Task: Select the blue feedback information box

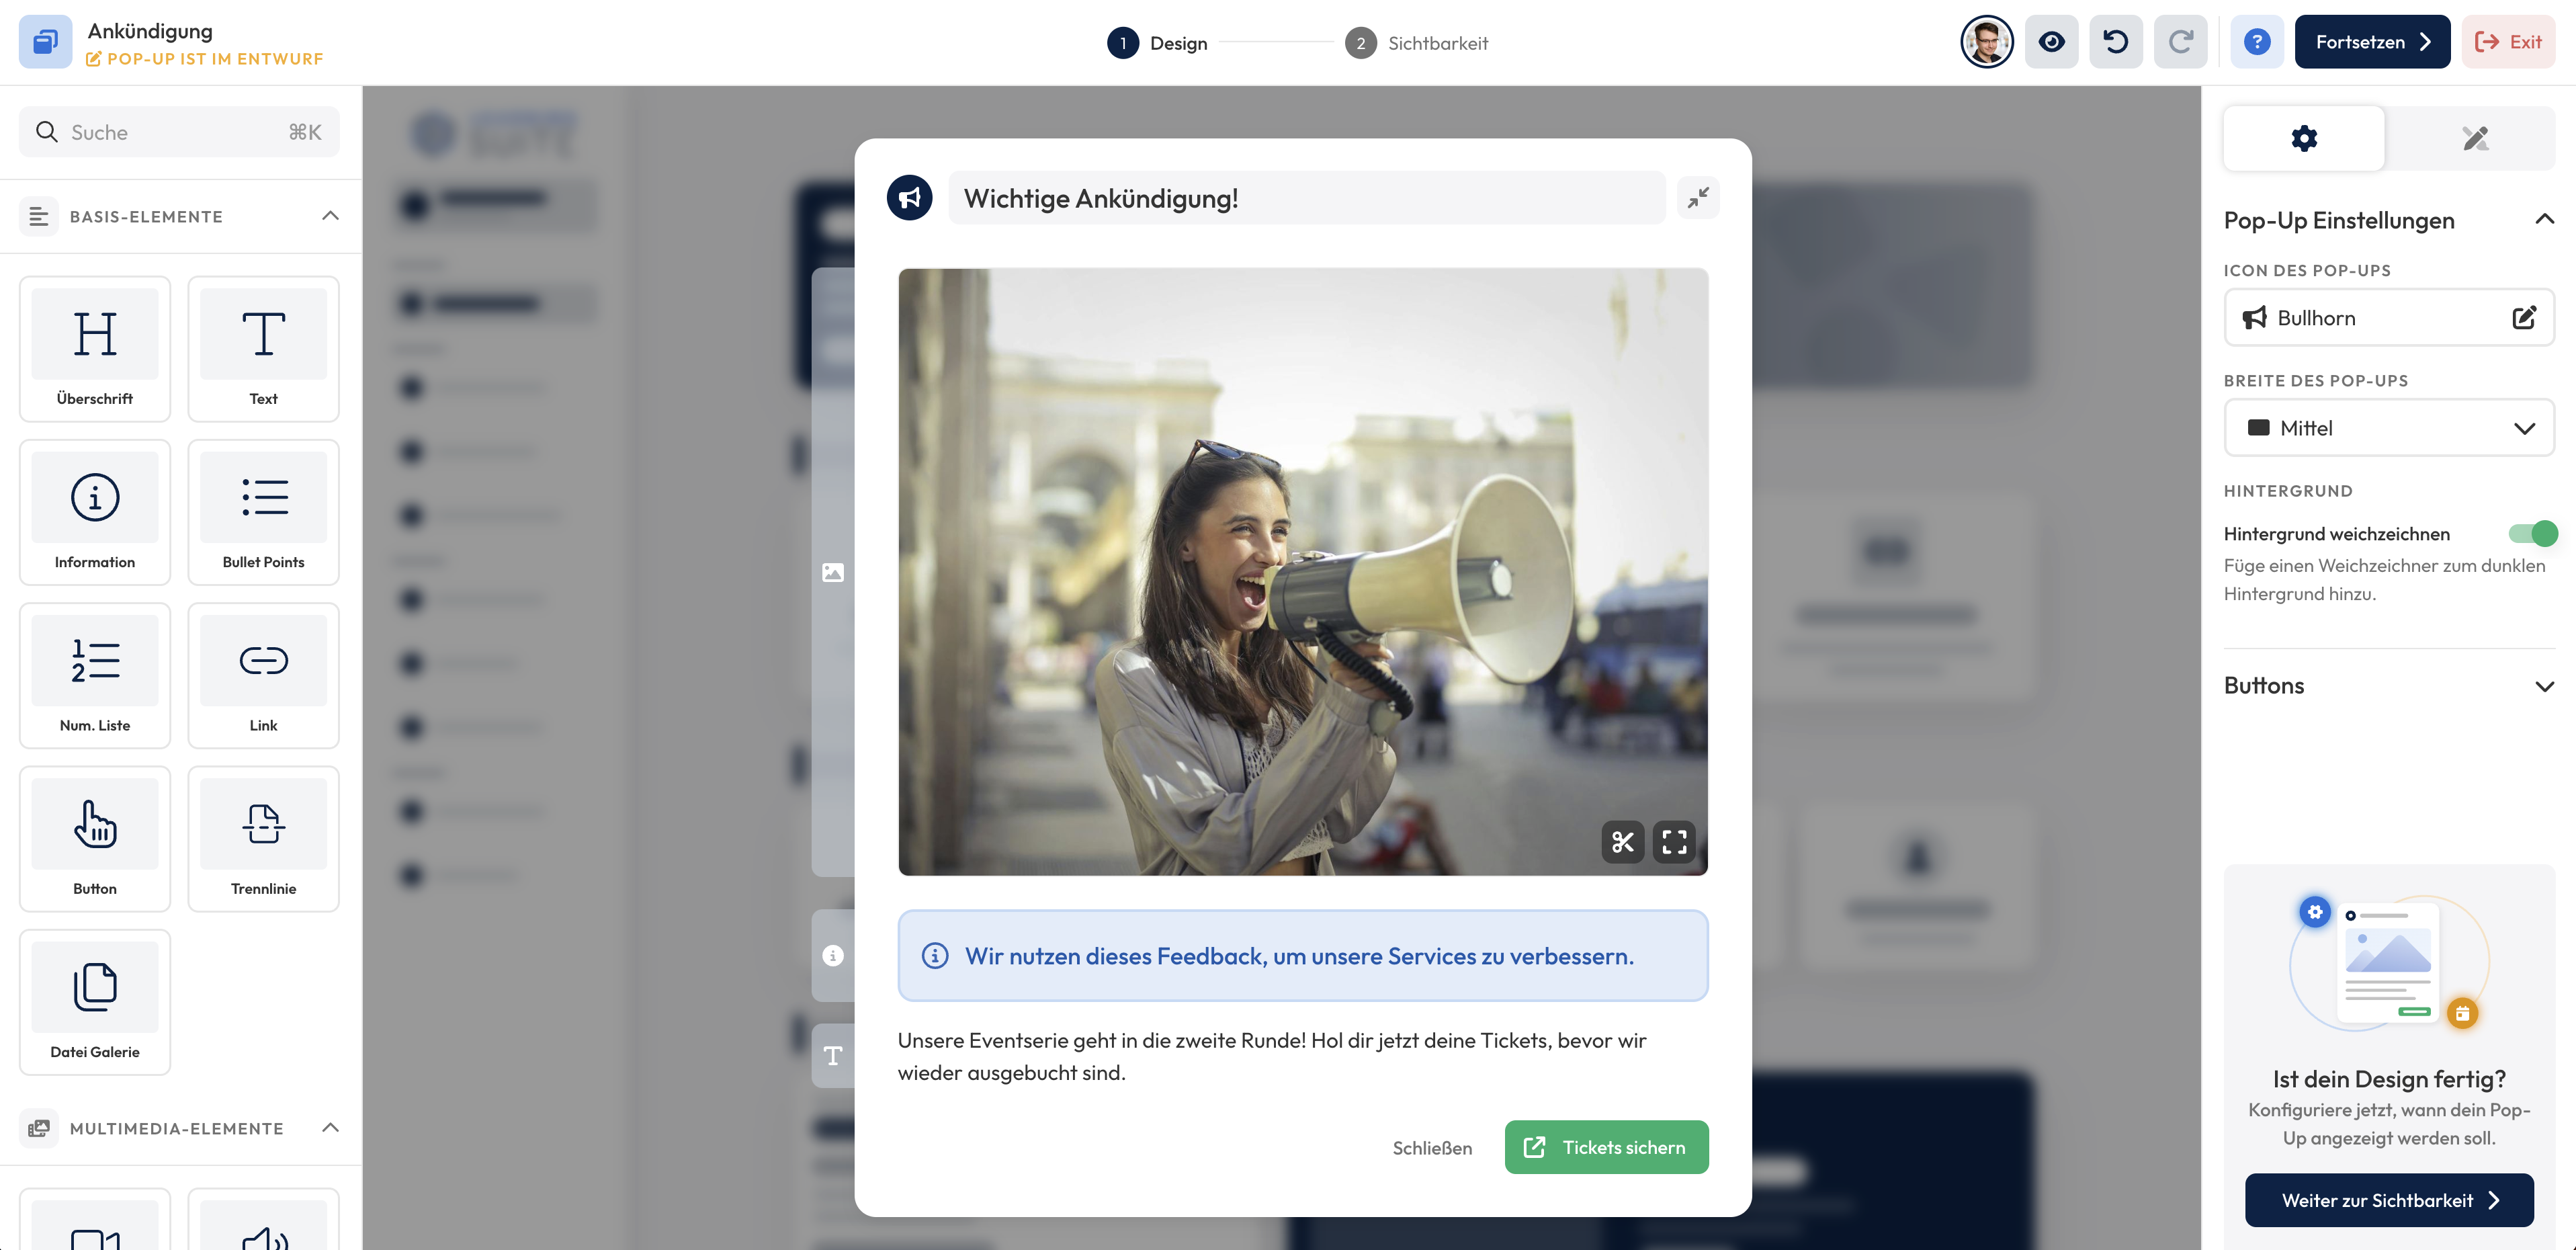Action: tap(1302, 956)
